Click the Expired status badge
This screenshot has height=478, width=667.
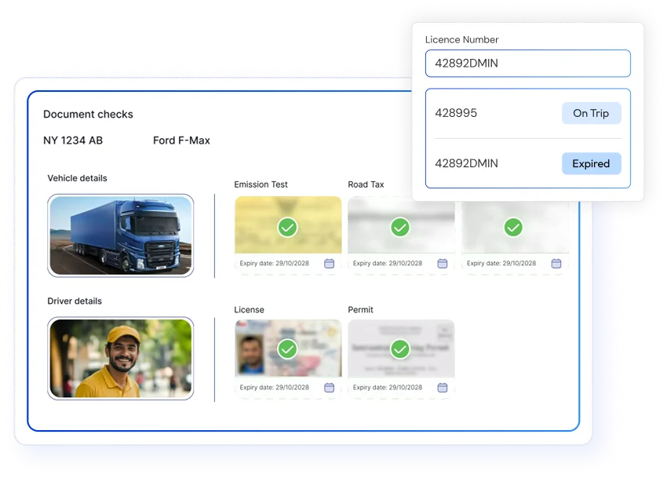click(591, 163)
